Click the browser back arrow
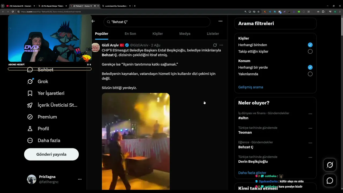 tap(3, 12)
